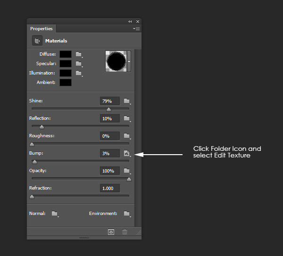
Task: Click the Reflection 10% value field
Action: pos(110,118)
